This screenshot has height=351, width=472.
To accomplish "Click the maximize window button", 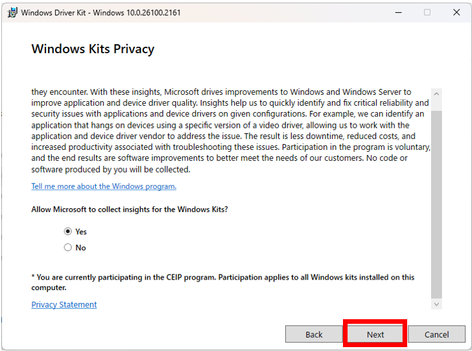I will [x=427, y=12].
